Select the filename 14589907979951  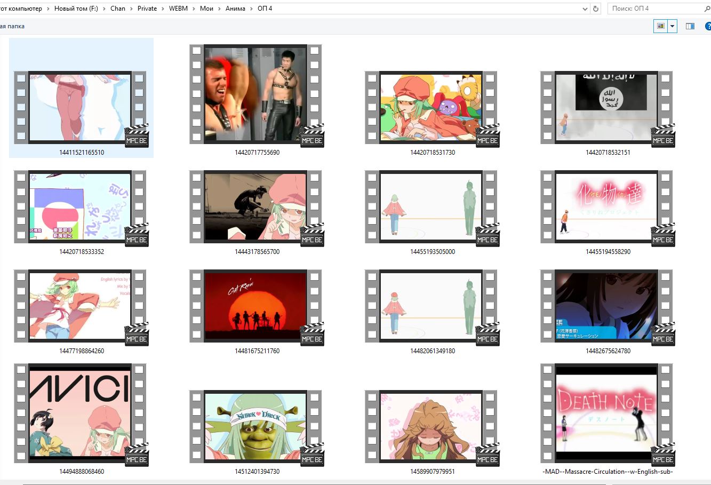pos(433,472)
